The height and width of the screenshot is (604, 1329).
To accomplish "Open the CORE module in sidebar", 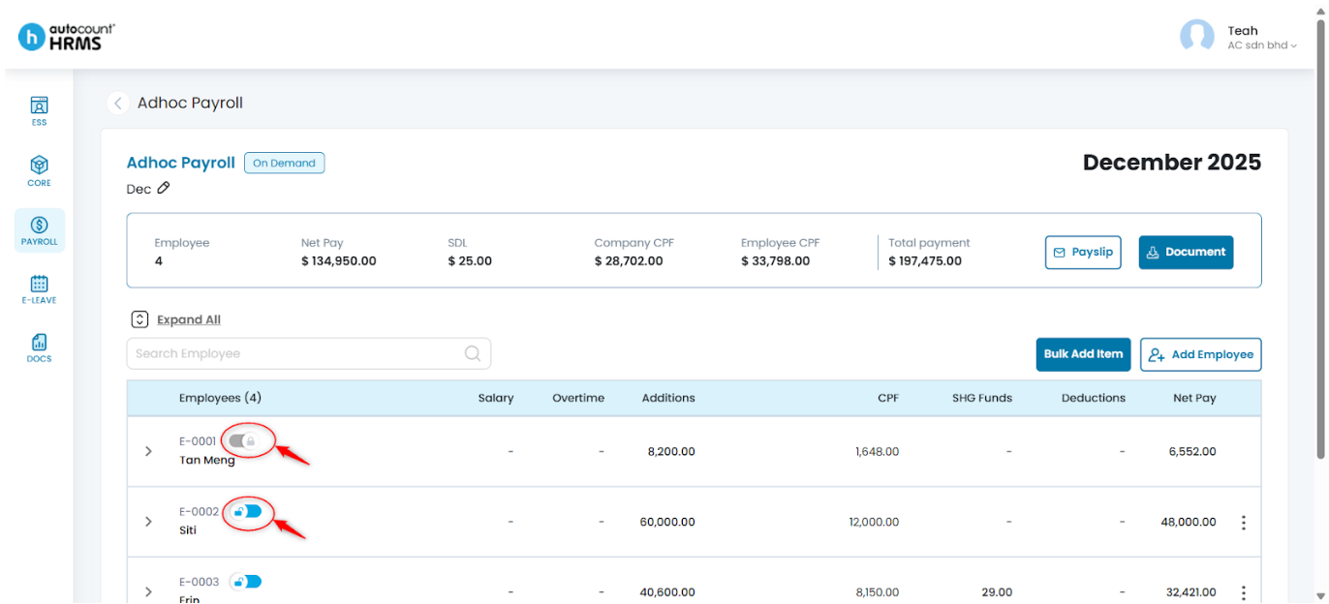I will click(39, 171).
